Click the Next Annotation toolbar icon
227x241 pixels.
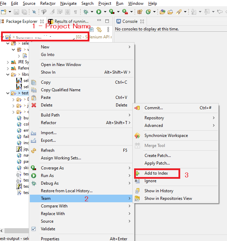[193, 12]
